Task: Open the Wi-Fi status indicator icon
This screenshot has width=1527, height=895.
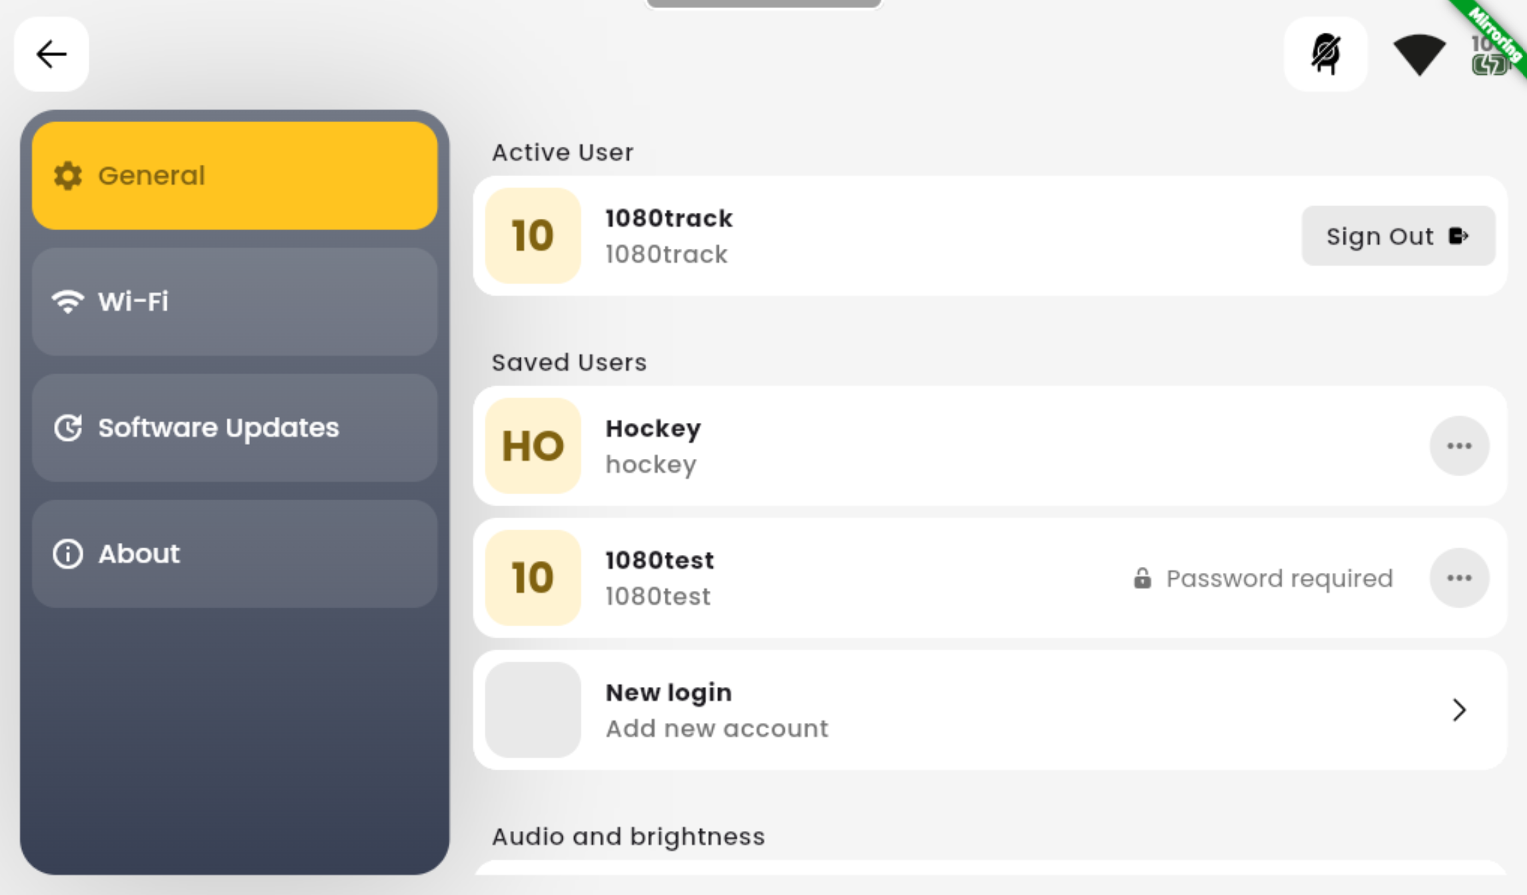Action: (x=1419, y=54)
